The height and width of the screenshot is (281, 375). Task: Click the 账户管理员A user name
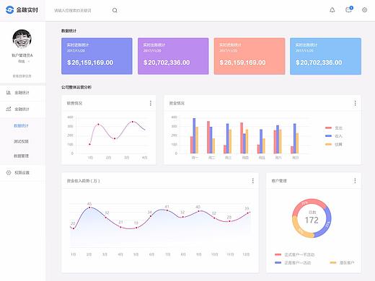(x=22, y=55)
